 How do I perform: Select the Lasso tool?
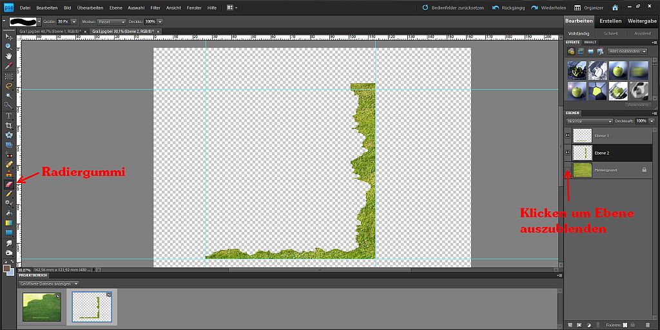click(x=9, y=85)
